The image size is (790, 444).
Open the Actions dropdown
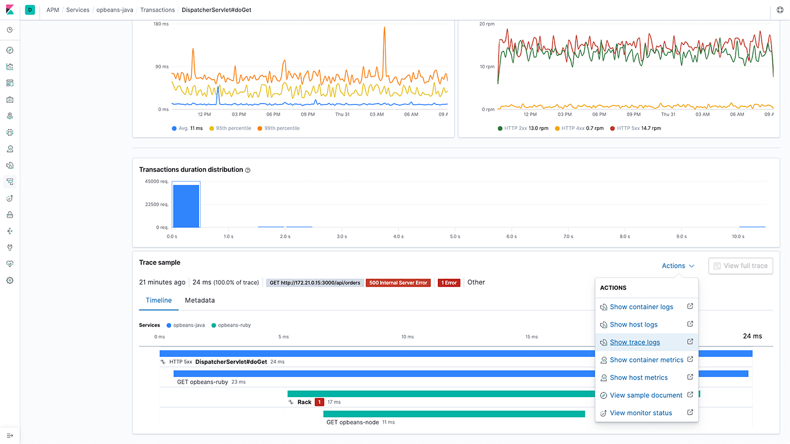[677, 265]
